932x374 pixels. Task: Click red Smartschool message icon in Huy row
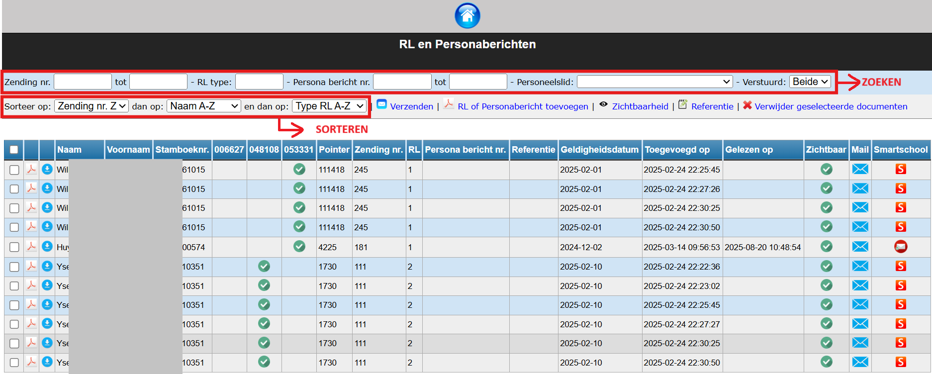click(900, 247)
